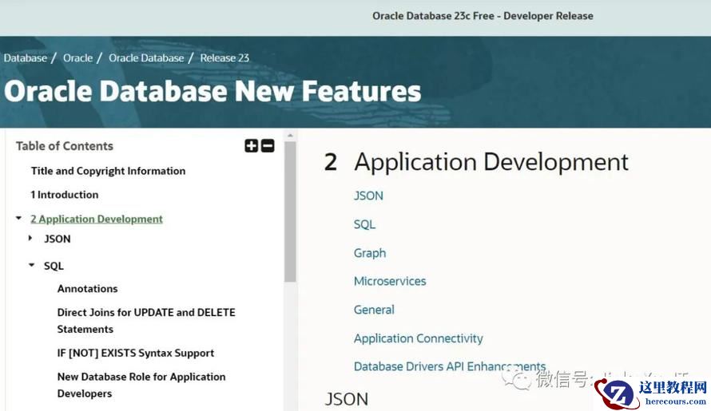Follow the JSON link in main content

[x=368, y=196]
